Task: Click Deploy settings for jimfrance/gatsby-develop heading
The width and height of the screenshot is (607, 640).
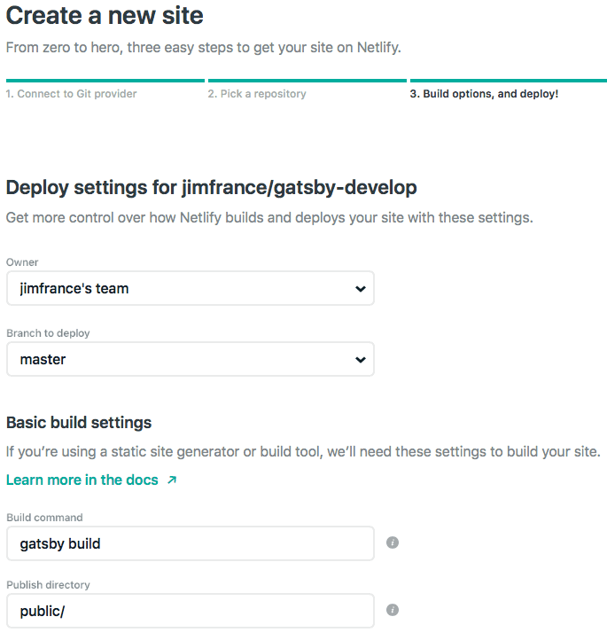Action: click(x=211, y=188)
